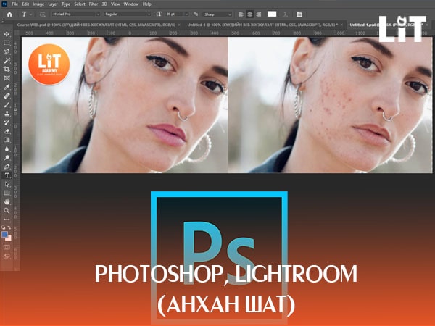The image size is (435, 326).
Task: Select the Rectangular Marquee tool
Action: coord(7,43)
